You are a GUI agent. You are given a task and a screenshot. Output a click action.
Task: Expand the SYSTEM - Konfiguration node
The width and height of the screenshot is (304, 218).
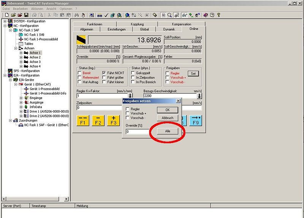pyautogui.click(x=5, y=21)
